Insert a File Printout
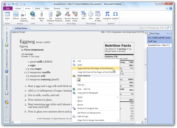The height and width of the screenshot is (128, 177). (50, 16)
